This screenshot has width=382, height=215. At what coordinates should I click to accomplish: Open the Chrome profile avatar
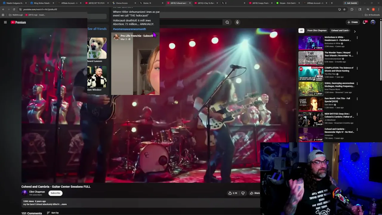point(373,9)
